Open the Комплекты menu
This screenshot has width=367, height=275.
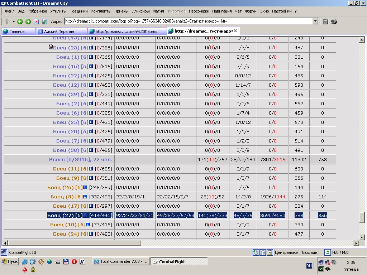click(101, 11)
